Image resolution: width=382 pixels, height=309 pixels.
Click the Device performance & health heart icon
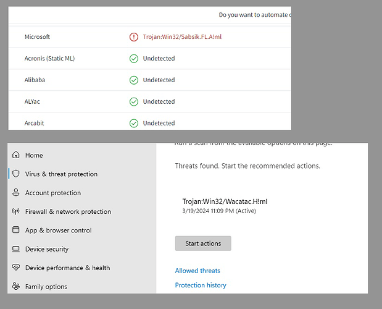tap(16, 268)
